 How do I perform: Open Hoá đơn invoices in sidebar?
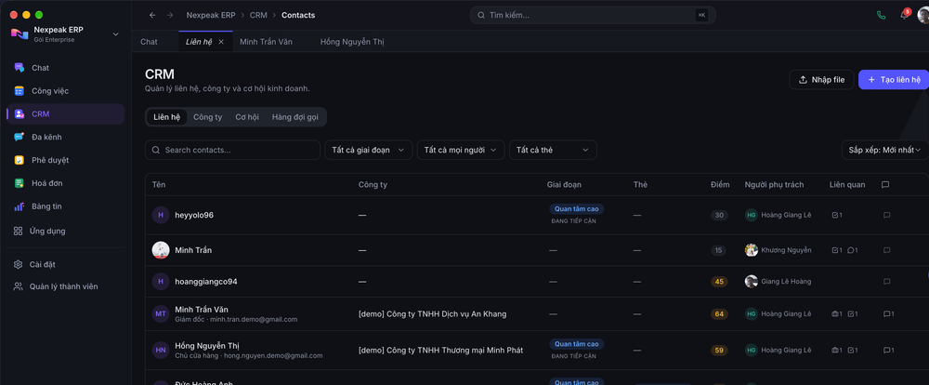pos(65,183)
